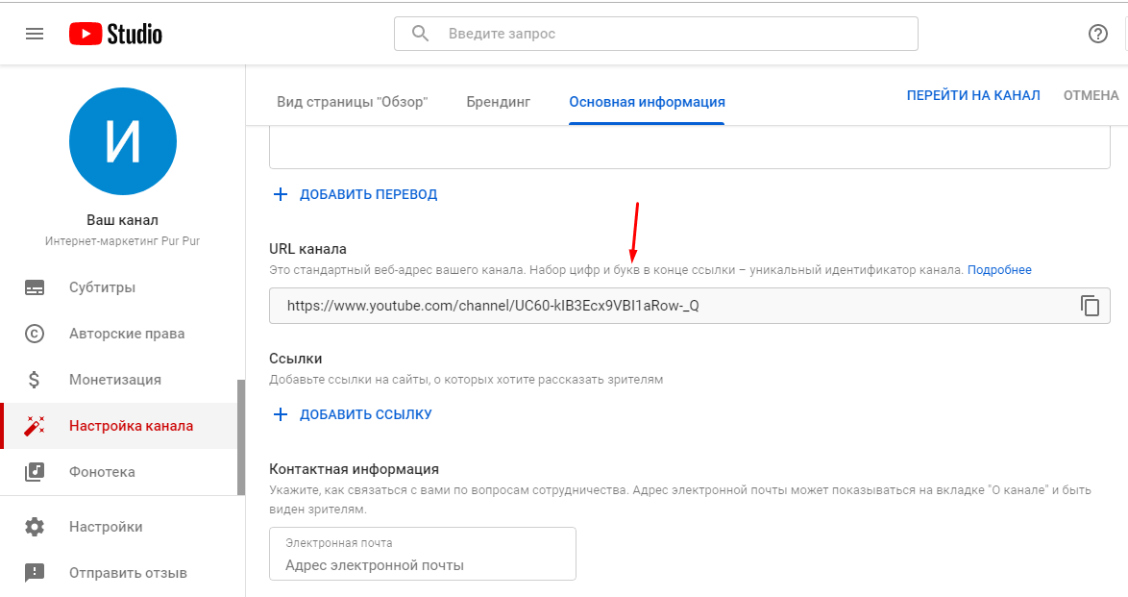Select the Авторские права copyright icon
Viewport: 1128px width, 597px height.
(x=36, y=333)
